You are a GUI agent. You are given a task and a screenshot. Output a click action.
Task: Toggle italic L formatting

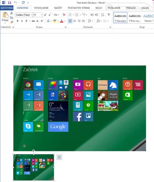(x=22, y=21)
